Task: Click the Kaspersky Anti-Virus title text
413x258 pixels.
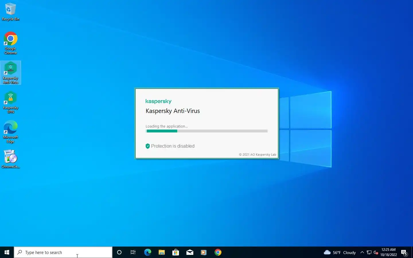Action: coord(173,111)
